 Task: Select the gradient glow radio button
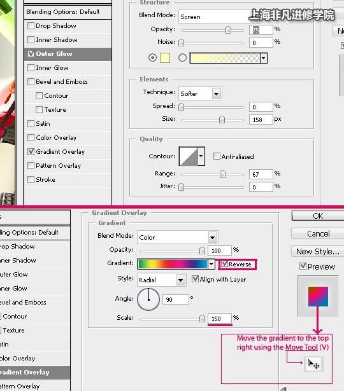pos(182,58)
